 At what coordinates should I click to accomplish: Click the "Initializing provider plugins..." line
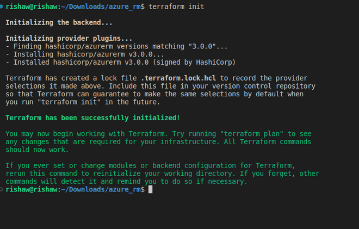click(x=69, y=39)
